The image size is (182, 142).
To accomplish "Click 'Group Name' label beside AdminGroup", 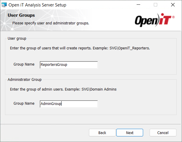I will point(24,103).
